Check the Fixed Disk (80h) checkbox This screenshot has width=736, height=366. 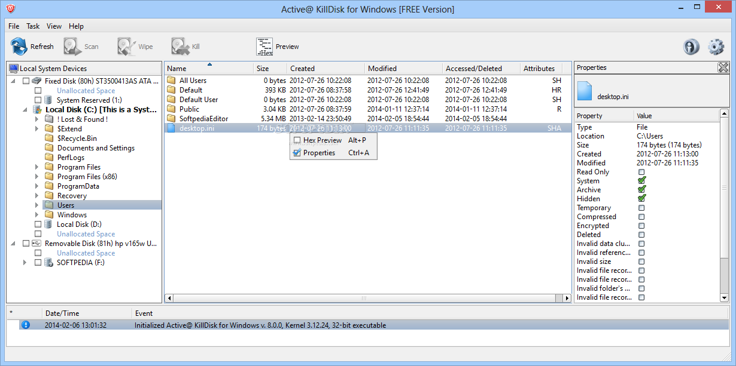26,81
